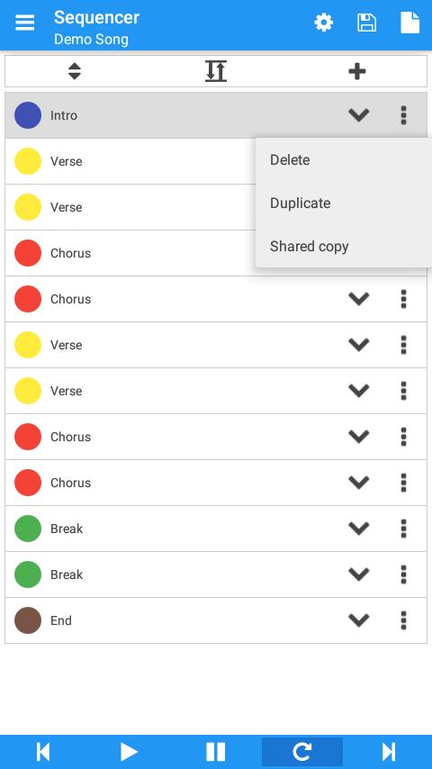Expand the End row chevron
Viewport: 432px width, 769px height.
point(359,620)
